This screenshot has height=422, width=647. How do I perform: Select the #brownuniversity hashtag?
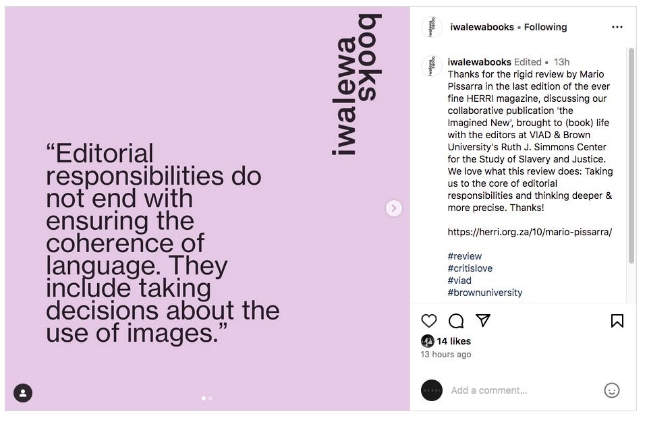484,293
